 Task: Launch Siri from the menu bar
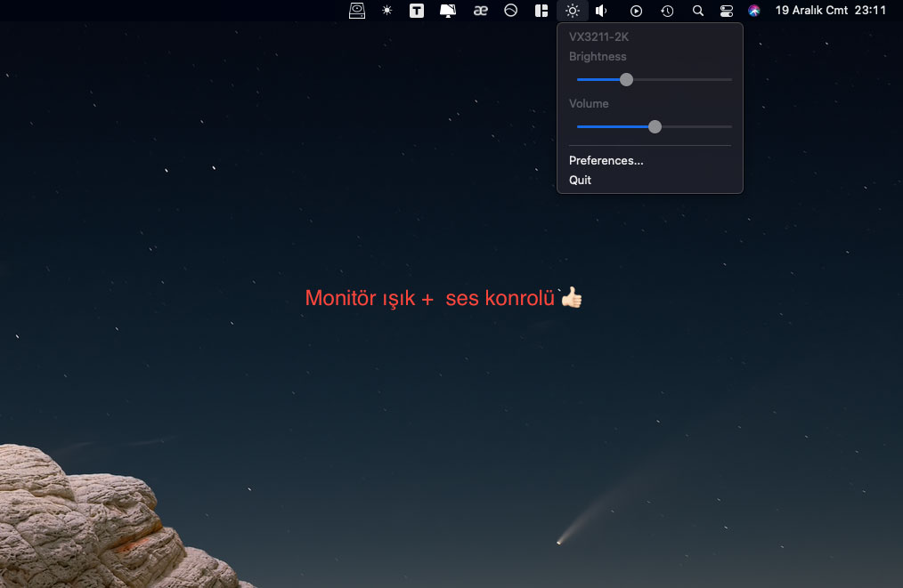[754, 11]
